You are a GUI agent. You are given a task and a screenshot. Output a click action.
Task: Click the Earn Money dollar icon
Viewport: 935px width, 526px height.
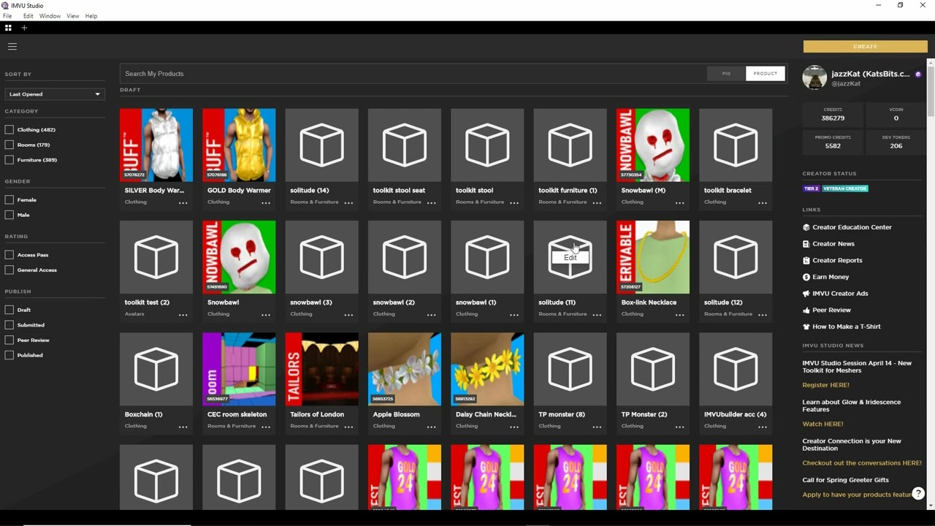pos(806,277)
